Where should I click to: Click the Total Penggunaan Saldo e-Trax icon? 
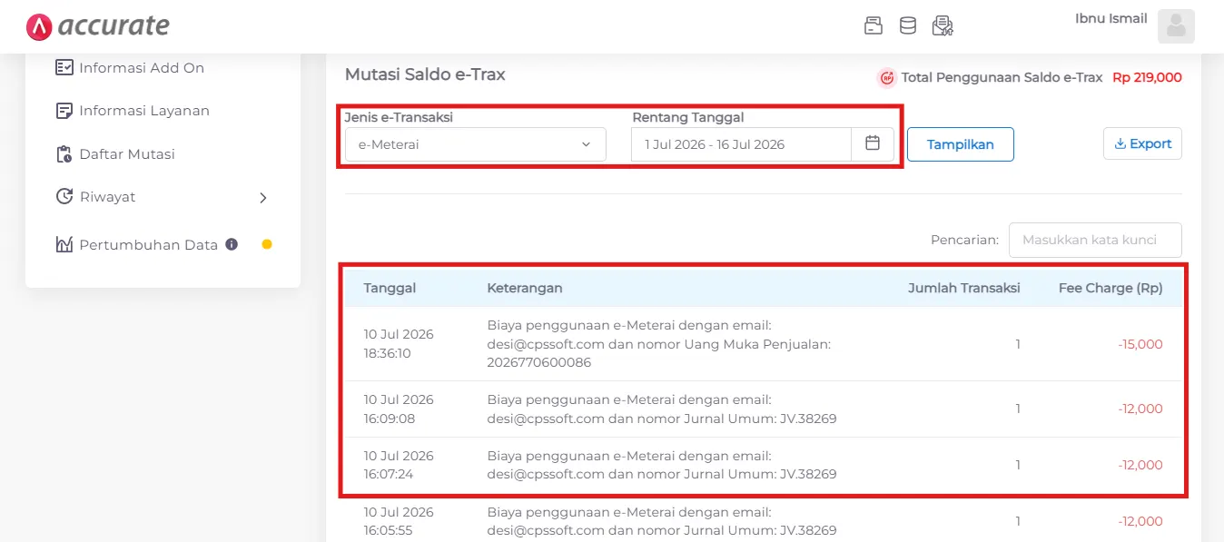pyautogui.click(x=887, y=78)
